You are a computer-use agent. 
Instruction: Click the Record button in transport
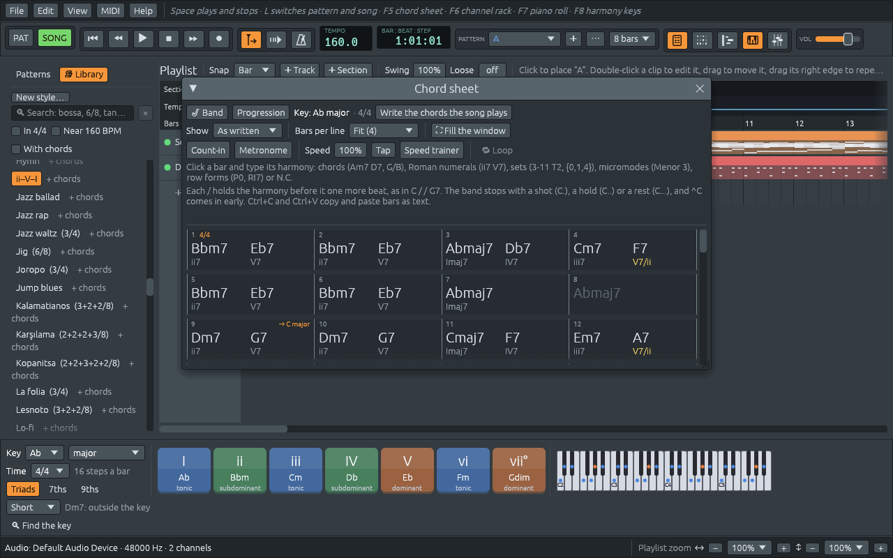click(x=219, y=39)
